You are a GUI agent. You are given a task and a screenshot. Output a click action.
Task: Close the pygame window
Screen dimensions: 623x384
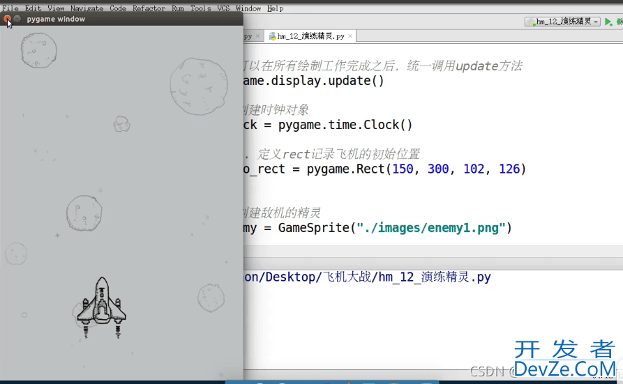click(7, 19)
